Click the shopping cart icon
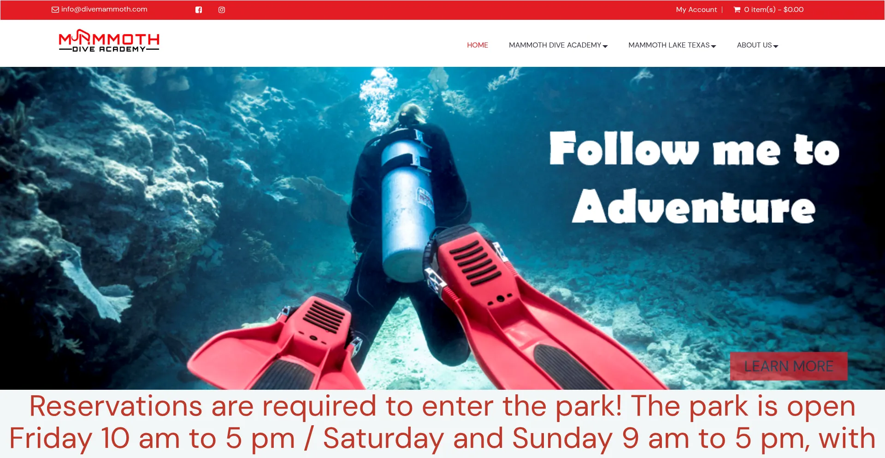 (737, 9)
